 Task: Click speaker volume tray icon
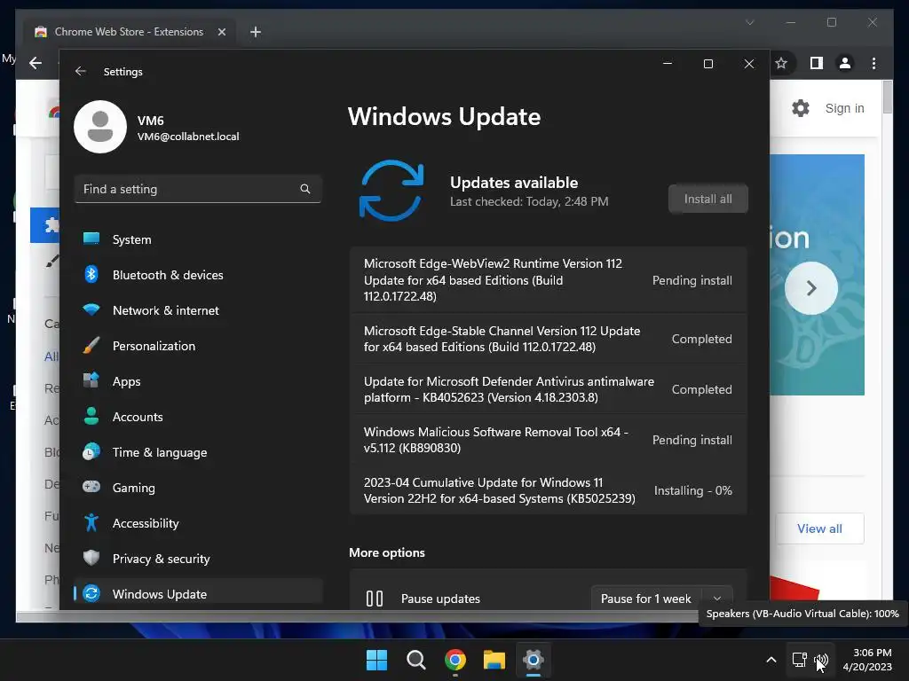[821, 660]
